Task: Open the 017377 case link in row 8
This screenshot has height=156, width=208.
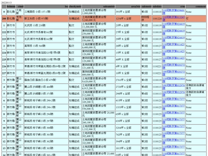Action: tap(173, 114)
